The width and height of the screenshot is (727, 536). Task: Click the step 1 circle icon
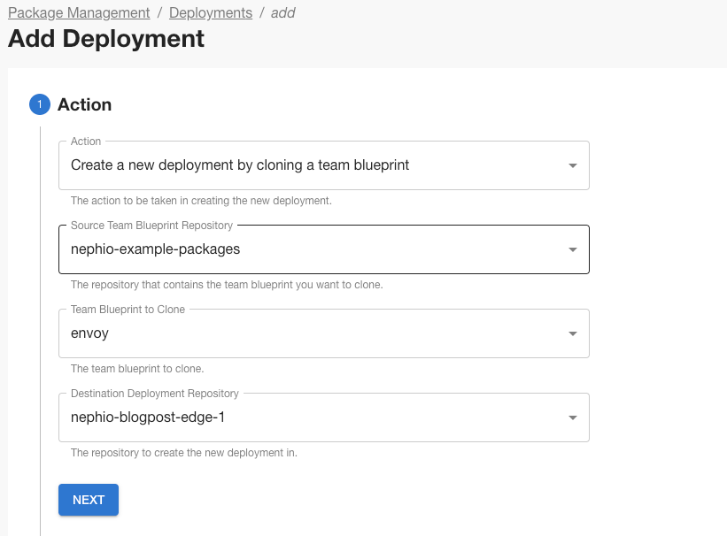40,105
